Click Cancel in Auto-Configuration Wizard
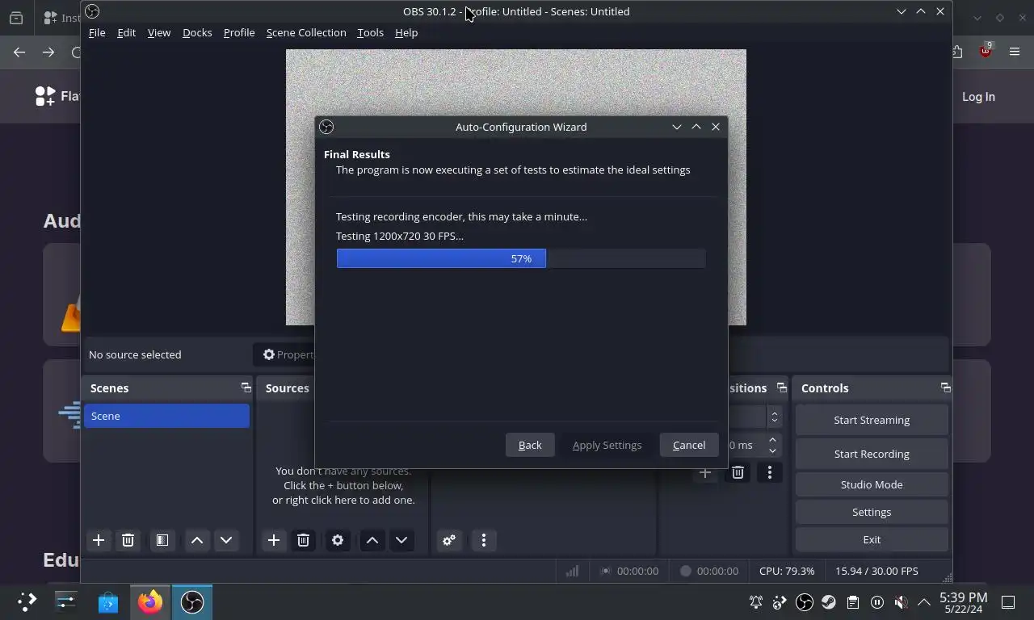Viewport: 1034px width, 620px height. (689, 445)
